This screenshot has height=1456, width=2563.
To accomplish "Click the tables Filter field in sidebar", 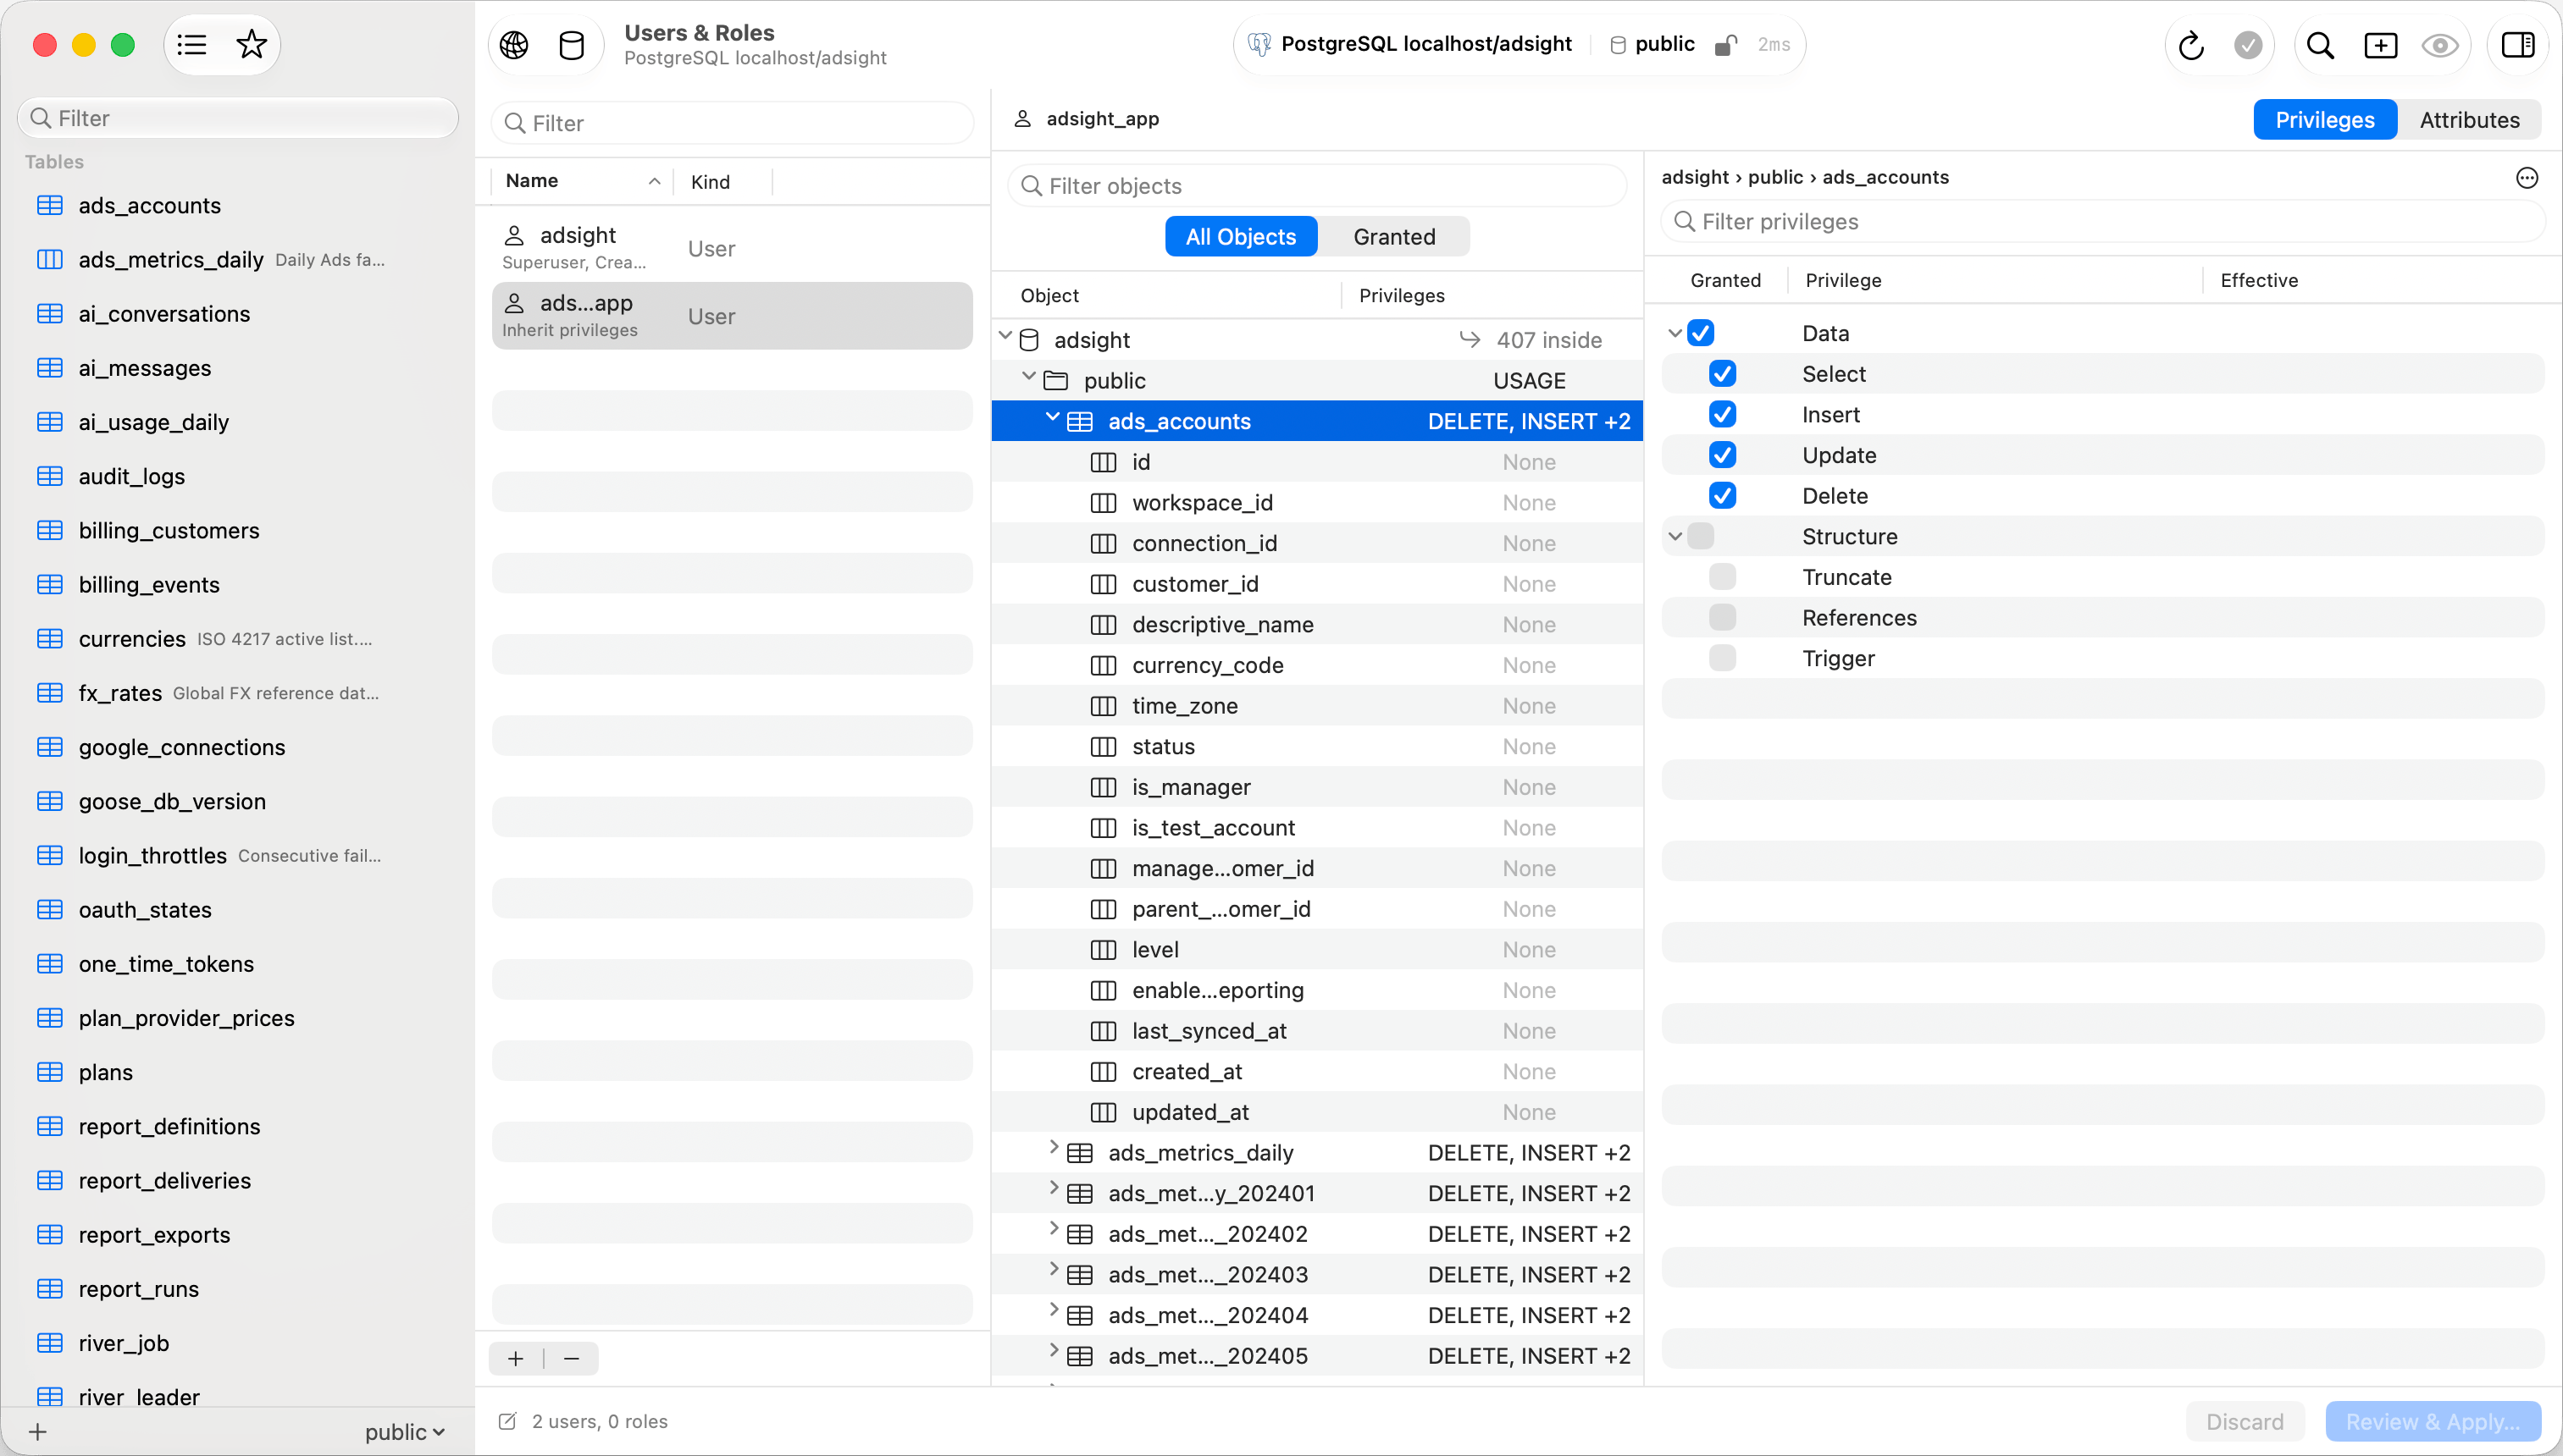I will coord(238,118).
